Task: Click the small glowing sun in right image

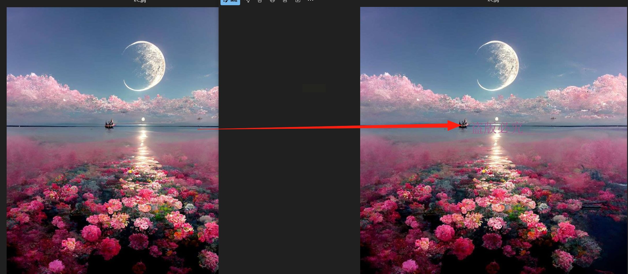Action: [x=497, y=119]
